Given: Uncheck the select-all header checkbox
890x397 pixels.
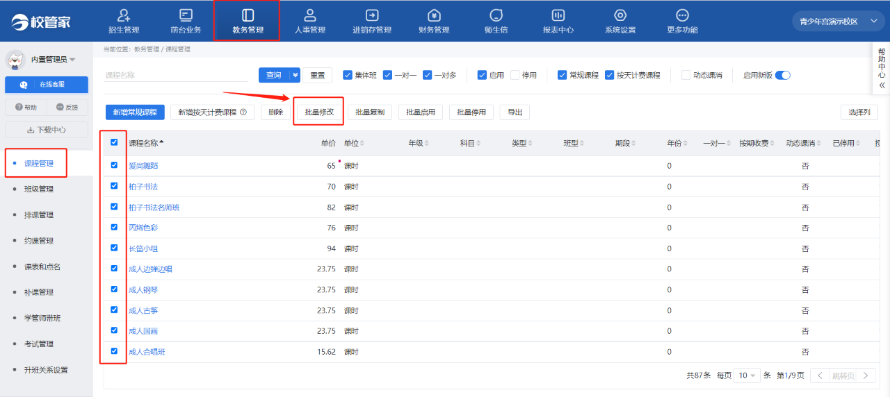Looking at the screenshot, I should point(115,142).
